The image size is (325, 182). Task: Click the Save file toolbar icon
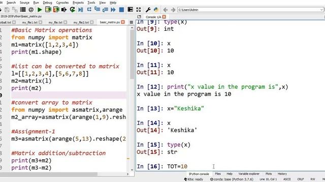(7, 10)
